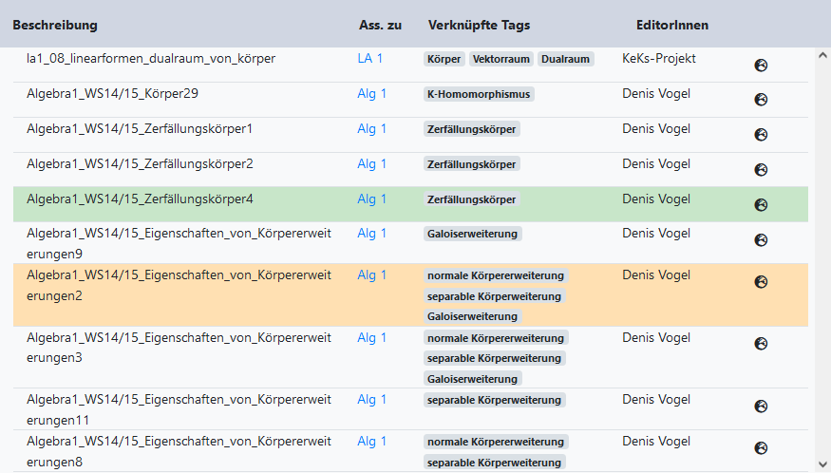The height and width of the screenshot is (473, 831).
Task: Follow the Alg 1 link in Körper29 row
Action: click(x=372, y=94)
